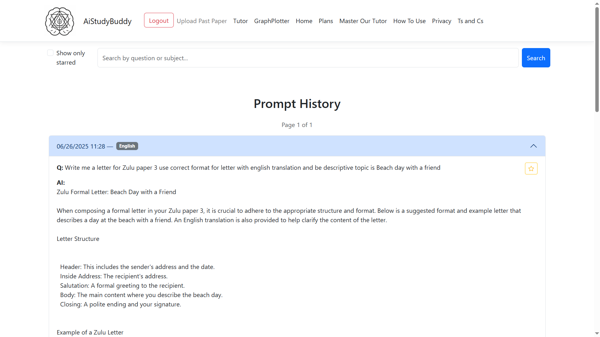Enable Show only starred checkbox
Screen dimensions: 600x337
coord(50,53)
